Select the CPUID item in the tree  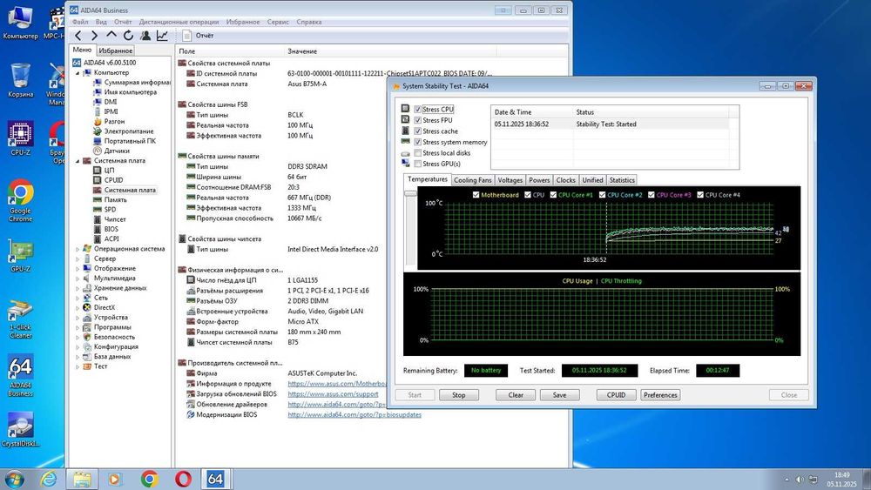113,180
